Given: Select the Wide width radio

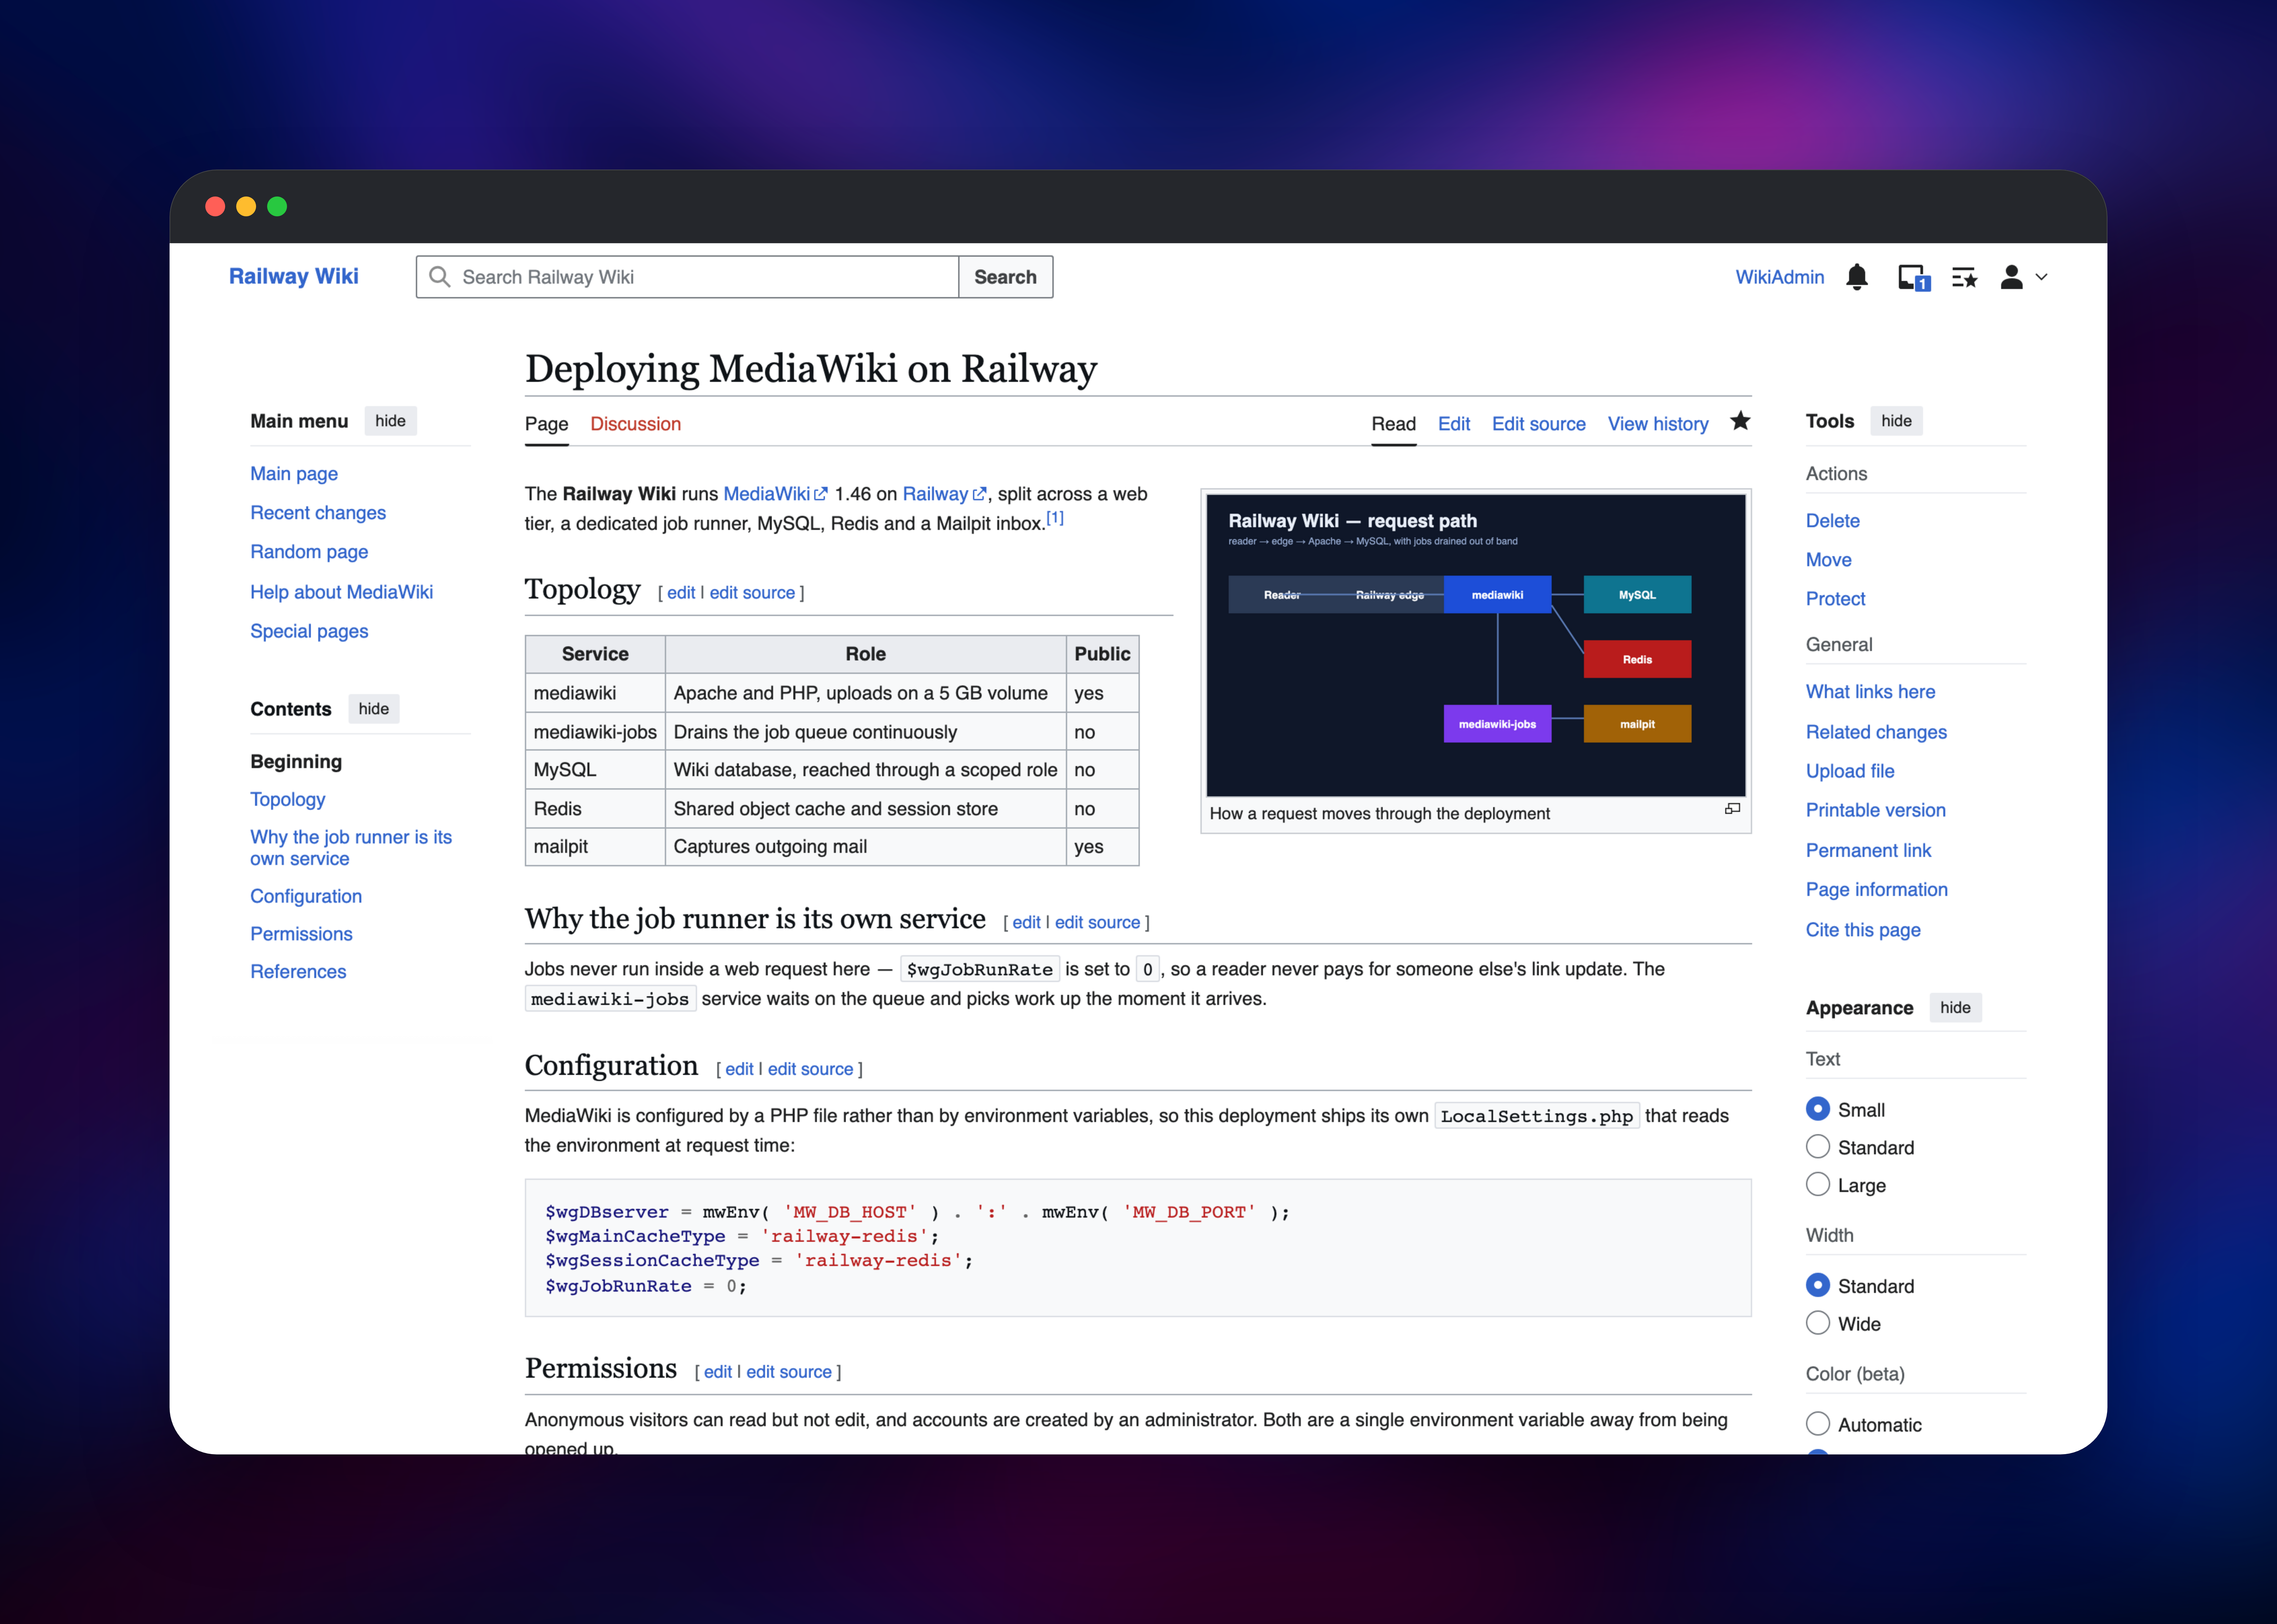Looking at the screenshot, I should pyautogui.click(x=1818, y=1323).
